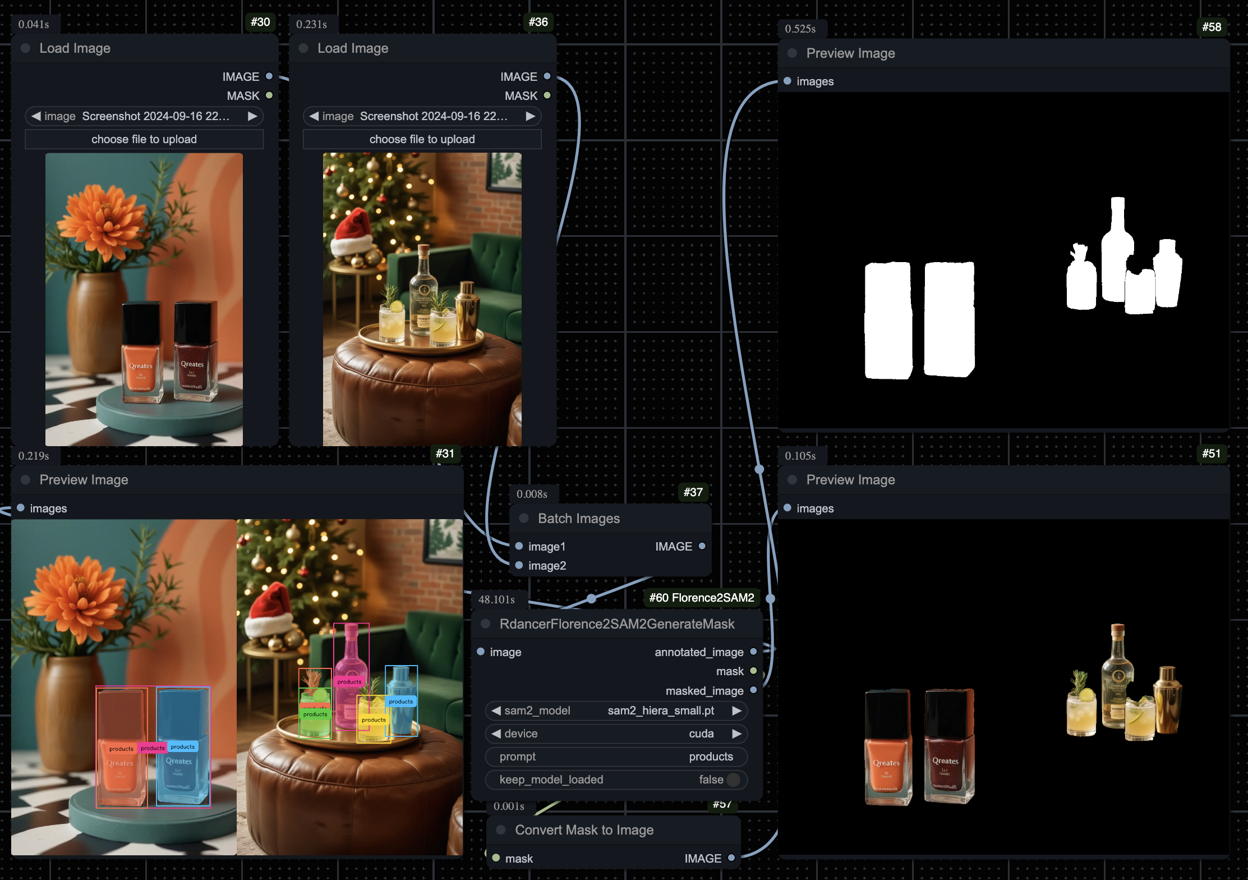The image size is (1248, 880).
Task: Collapse Preview Image #51 node dot
Action: coord(792,480)
